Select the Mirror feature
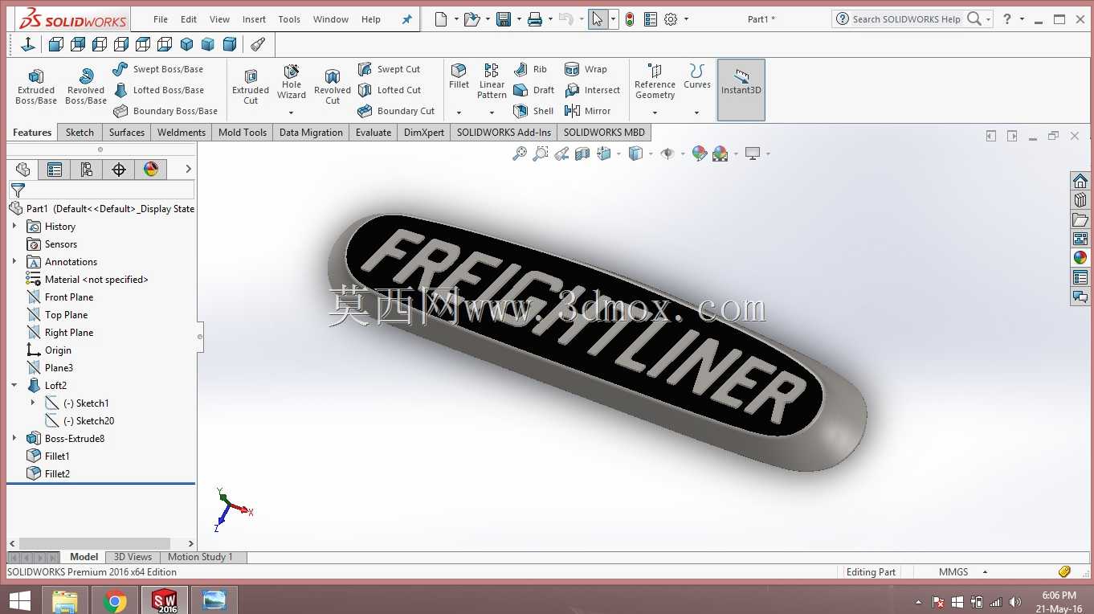 pos(588,111)
